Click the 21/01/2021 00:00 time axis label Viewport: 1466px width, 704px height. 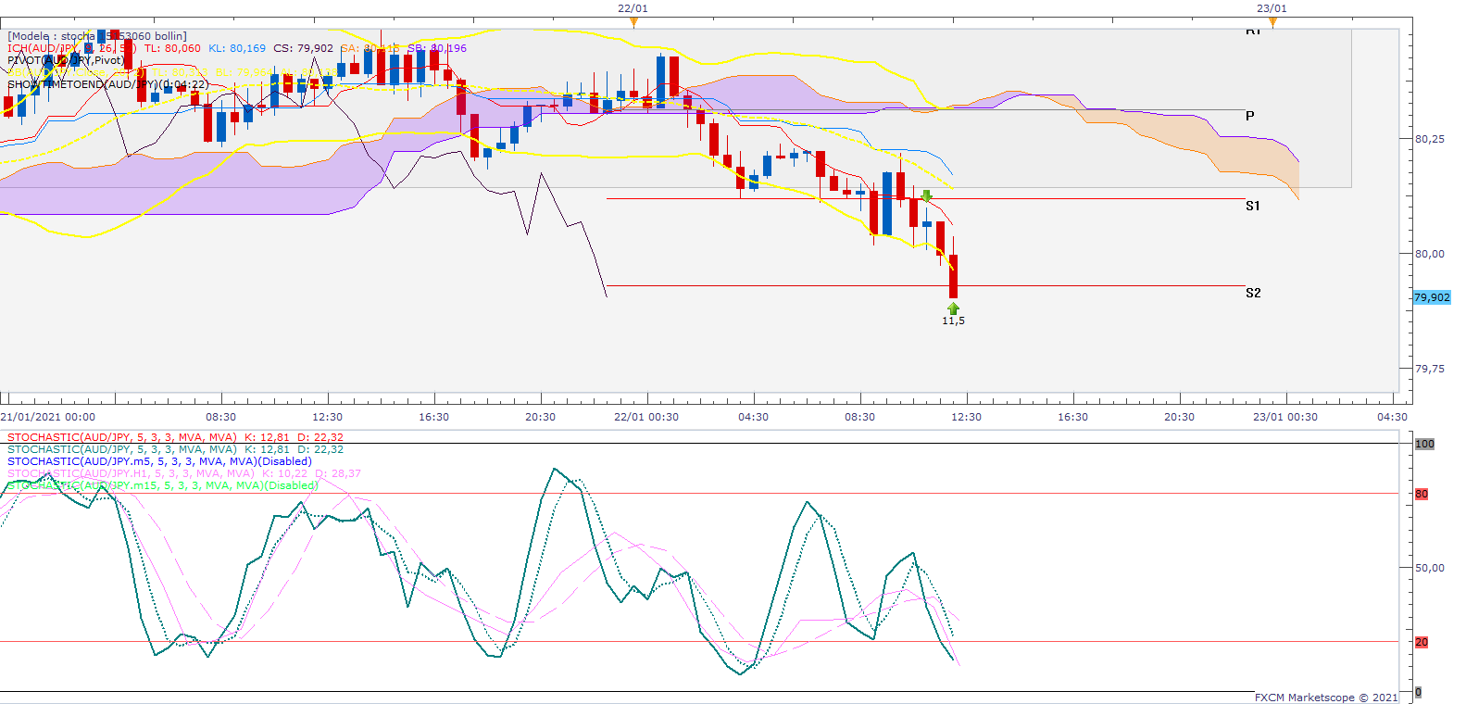coord(48,417)
